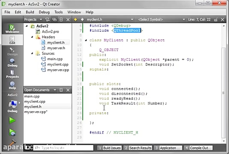Viewport: 229px width, 154px height.
Task: Open the Build menu
Action: tap(30, 12)
